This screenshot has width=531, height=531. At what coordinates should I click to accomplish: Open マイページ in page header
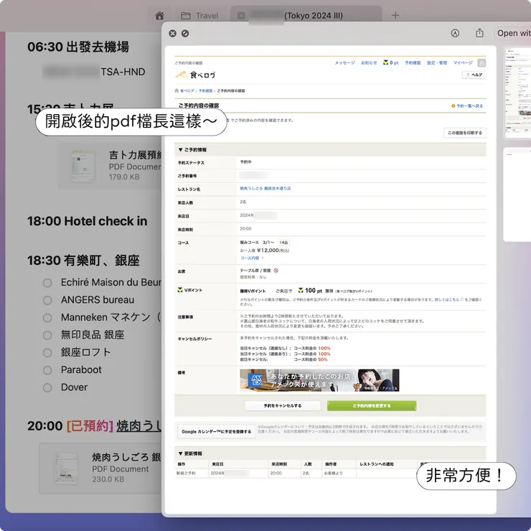pyautogui.click(x=463, y=62)
